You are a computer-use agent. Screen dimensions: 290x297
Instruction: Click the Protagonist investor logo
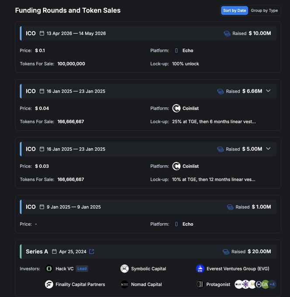pyautogui.click(x=200, y=284)
